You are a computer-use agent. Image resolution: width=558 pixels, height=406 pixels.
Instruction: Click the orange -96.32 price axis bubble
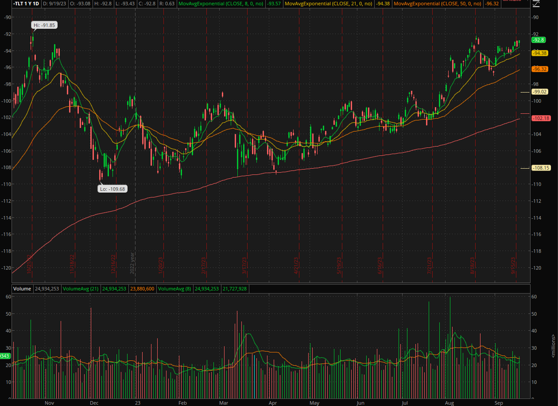[540, 69]
